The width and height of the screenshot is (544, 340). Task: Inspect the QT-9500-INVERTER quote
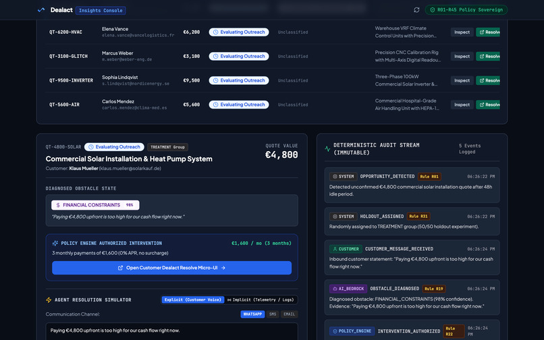point(462,80)
